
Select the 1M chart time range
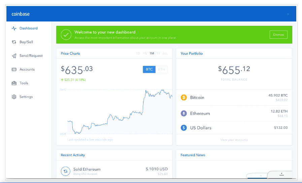point(152,54)
